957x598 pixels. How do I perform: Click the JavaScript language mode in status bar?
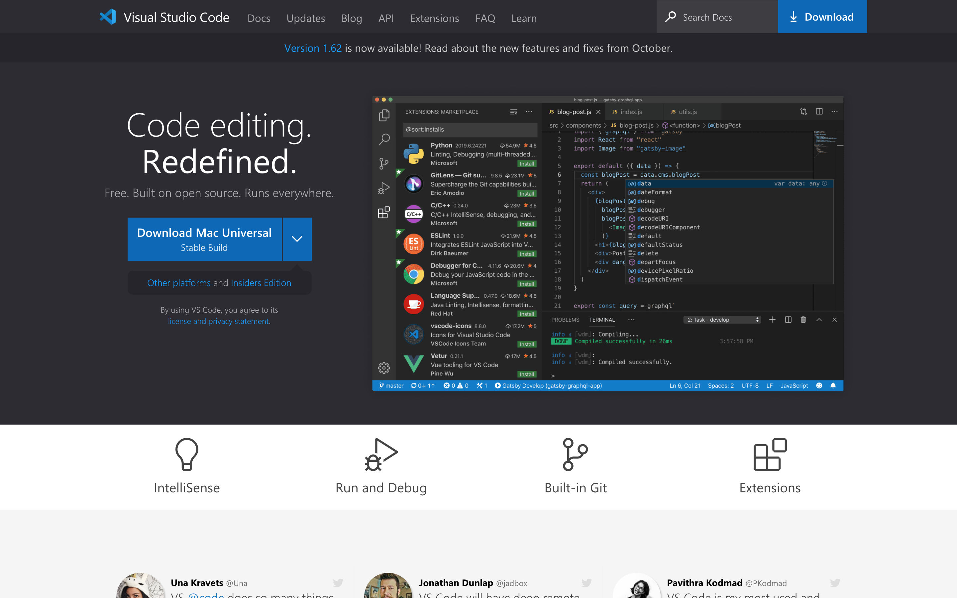(794, 386)
